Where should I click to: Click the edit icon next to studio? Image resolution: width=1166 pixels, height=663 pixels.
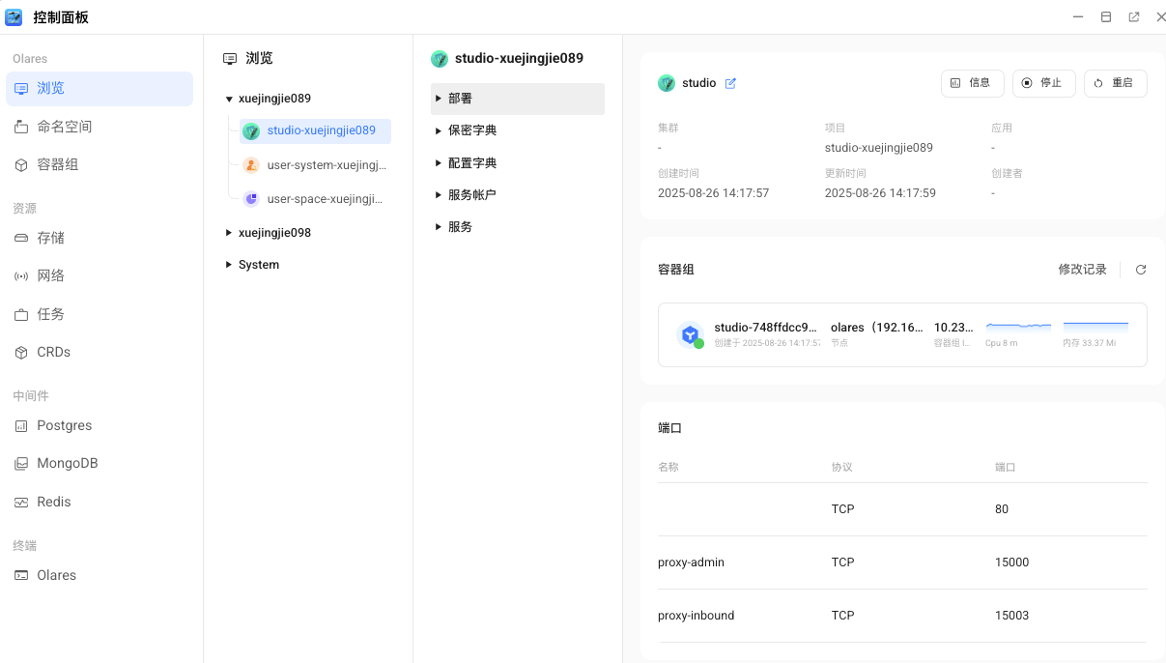730,83
